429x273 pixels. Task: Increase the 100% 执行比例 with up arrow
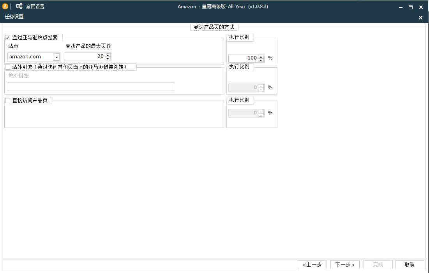point(261,56)
